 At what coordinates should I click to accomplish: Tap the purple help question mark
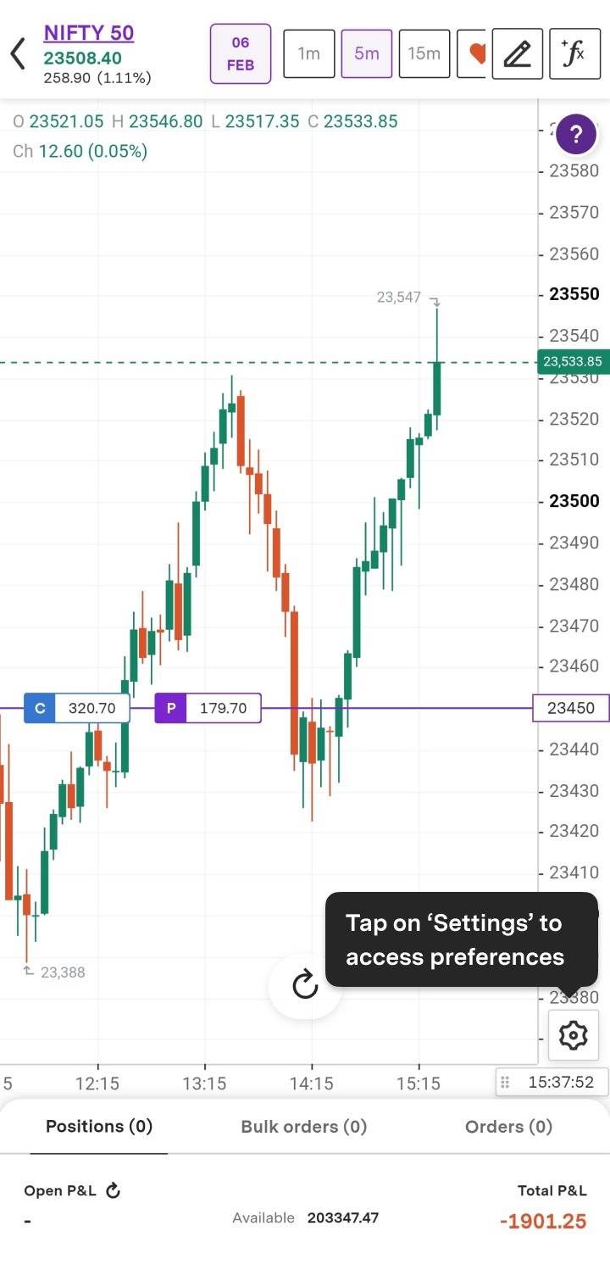[576, 134]
